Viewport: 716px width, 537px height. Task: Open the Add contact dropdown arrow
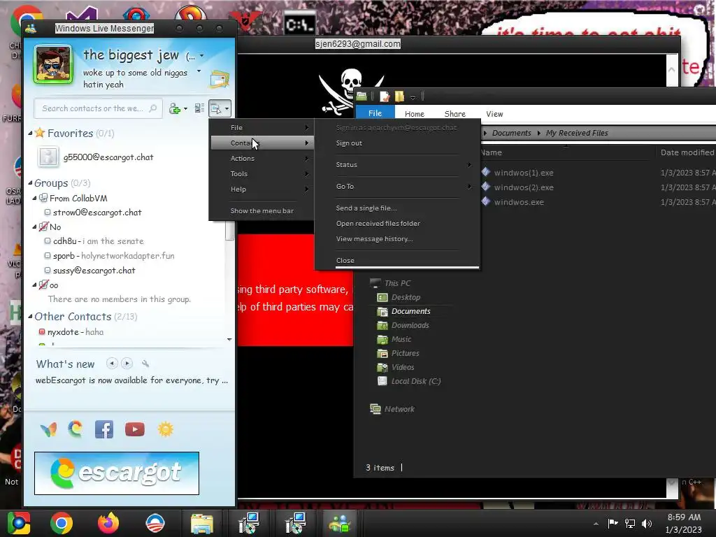pyautogui.click(x=185, y=108)
